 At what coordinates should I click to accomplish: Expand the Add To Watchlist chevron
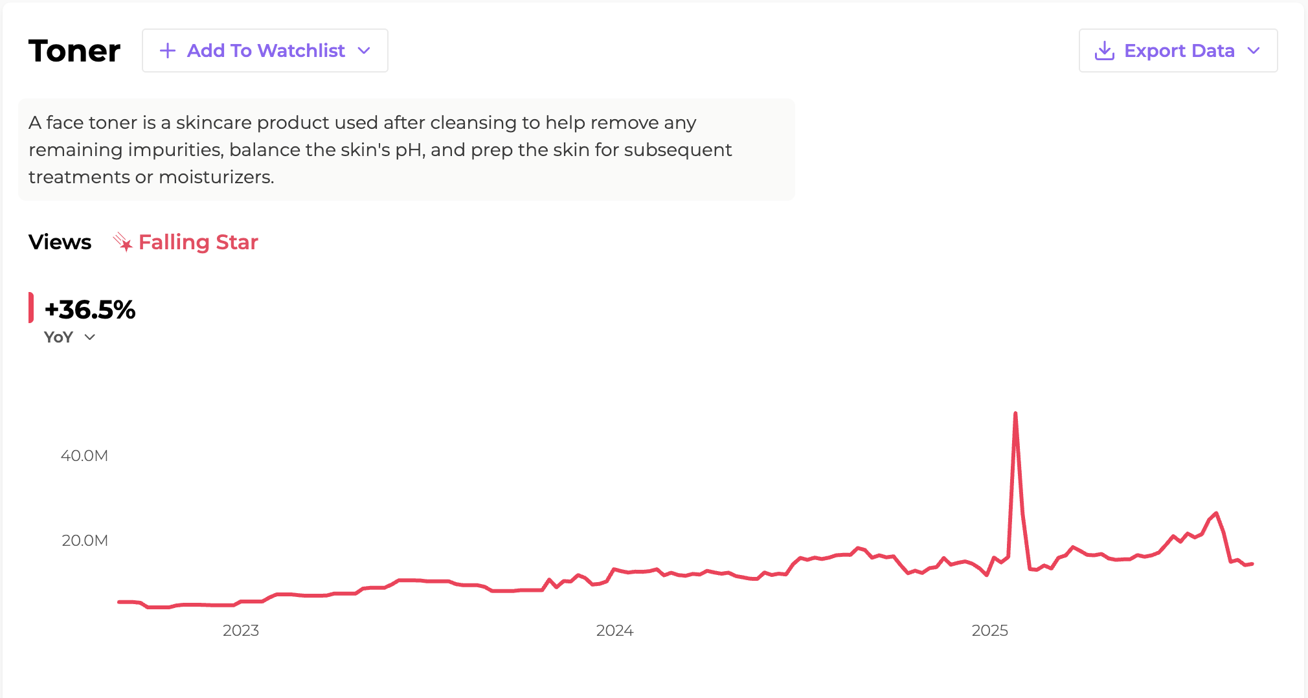point(364,51)
